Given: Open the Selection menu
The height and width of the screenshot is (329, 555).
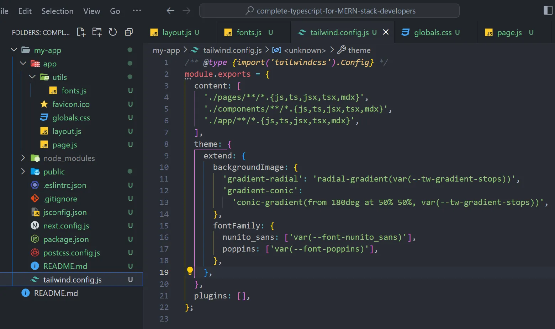Looking at the screenshot, I should pyautogui.click(x=57, y=11).
